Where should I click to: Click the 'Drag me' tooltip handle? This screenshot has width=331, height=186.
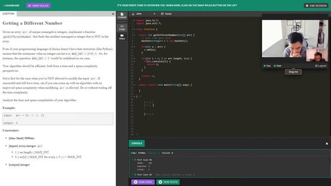(293, 72)
